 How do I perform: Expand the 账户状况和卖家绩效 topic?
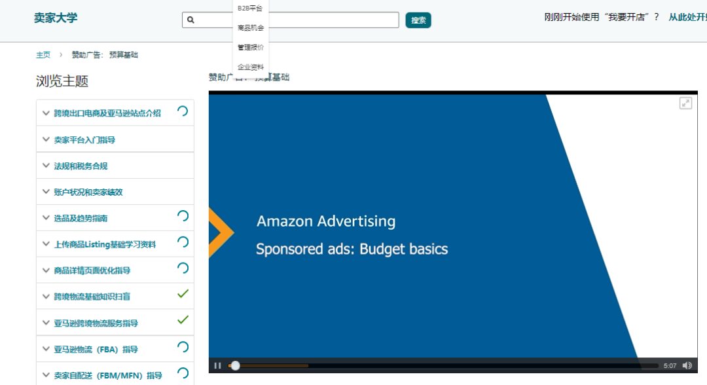(x=115, y=192)
